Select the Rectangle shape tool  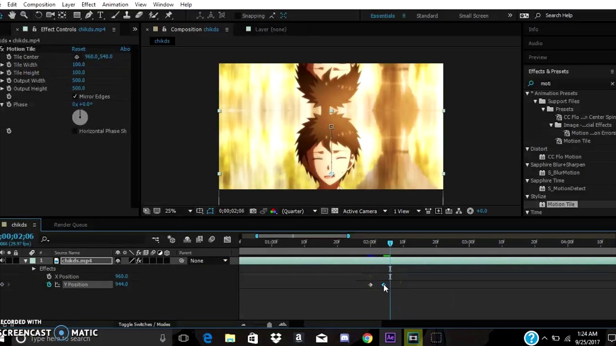(77, 15)
